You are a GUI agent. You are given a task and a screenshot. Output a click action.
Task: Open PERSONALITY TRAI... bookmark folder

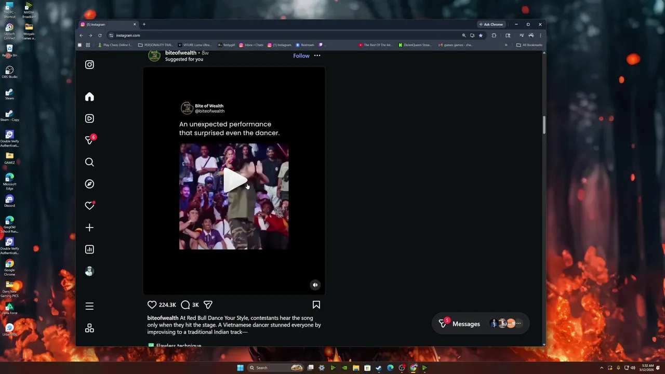coord(155,45)
